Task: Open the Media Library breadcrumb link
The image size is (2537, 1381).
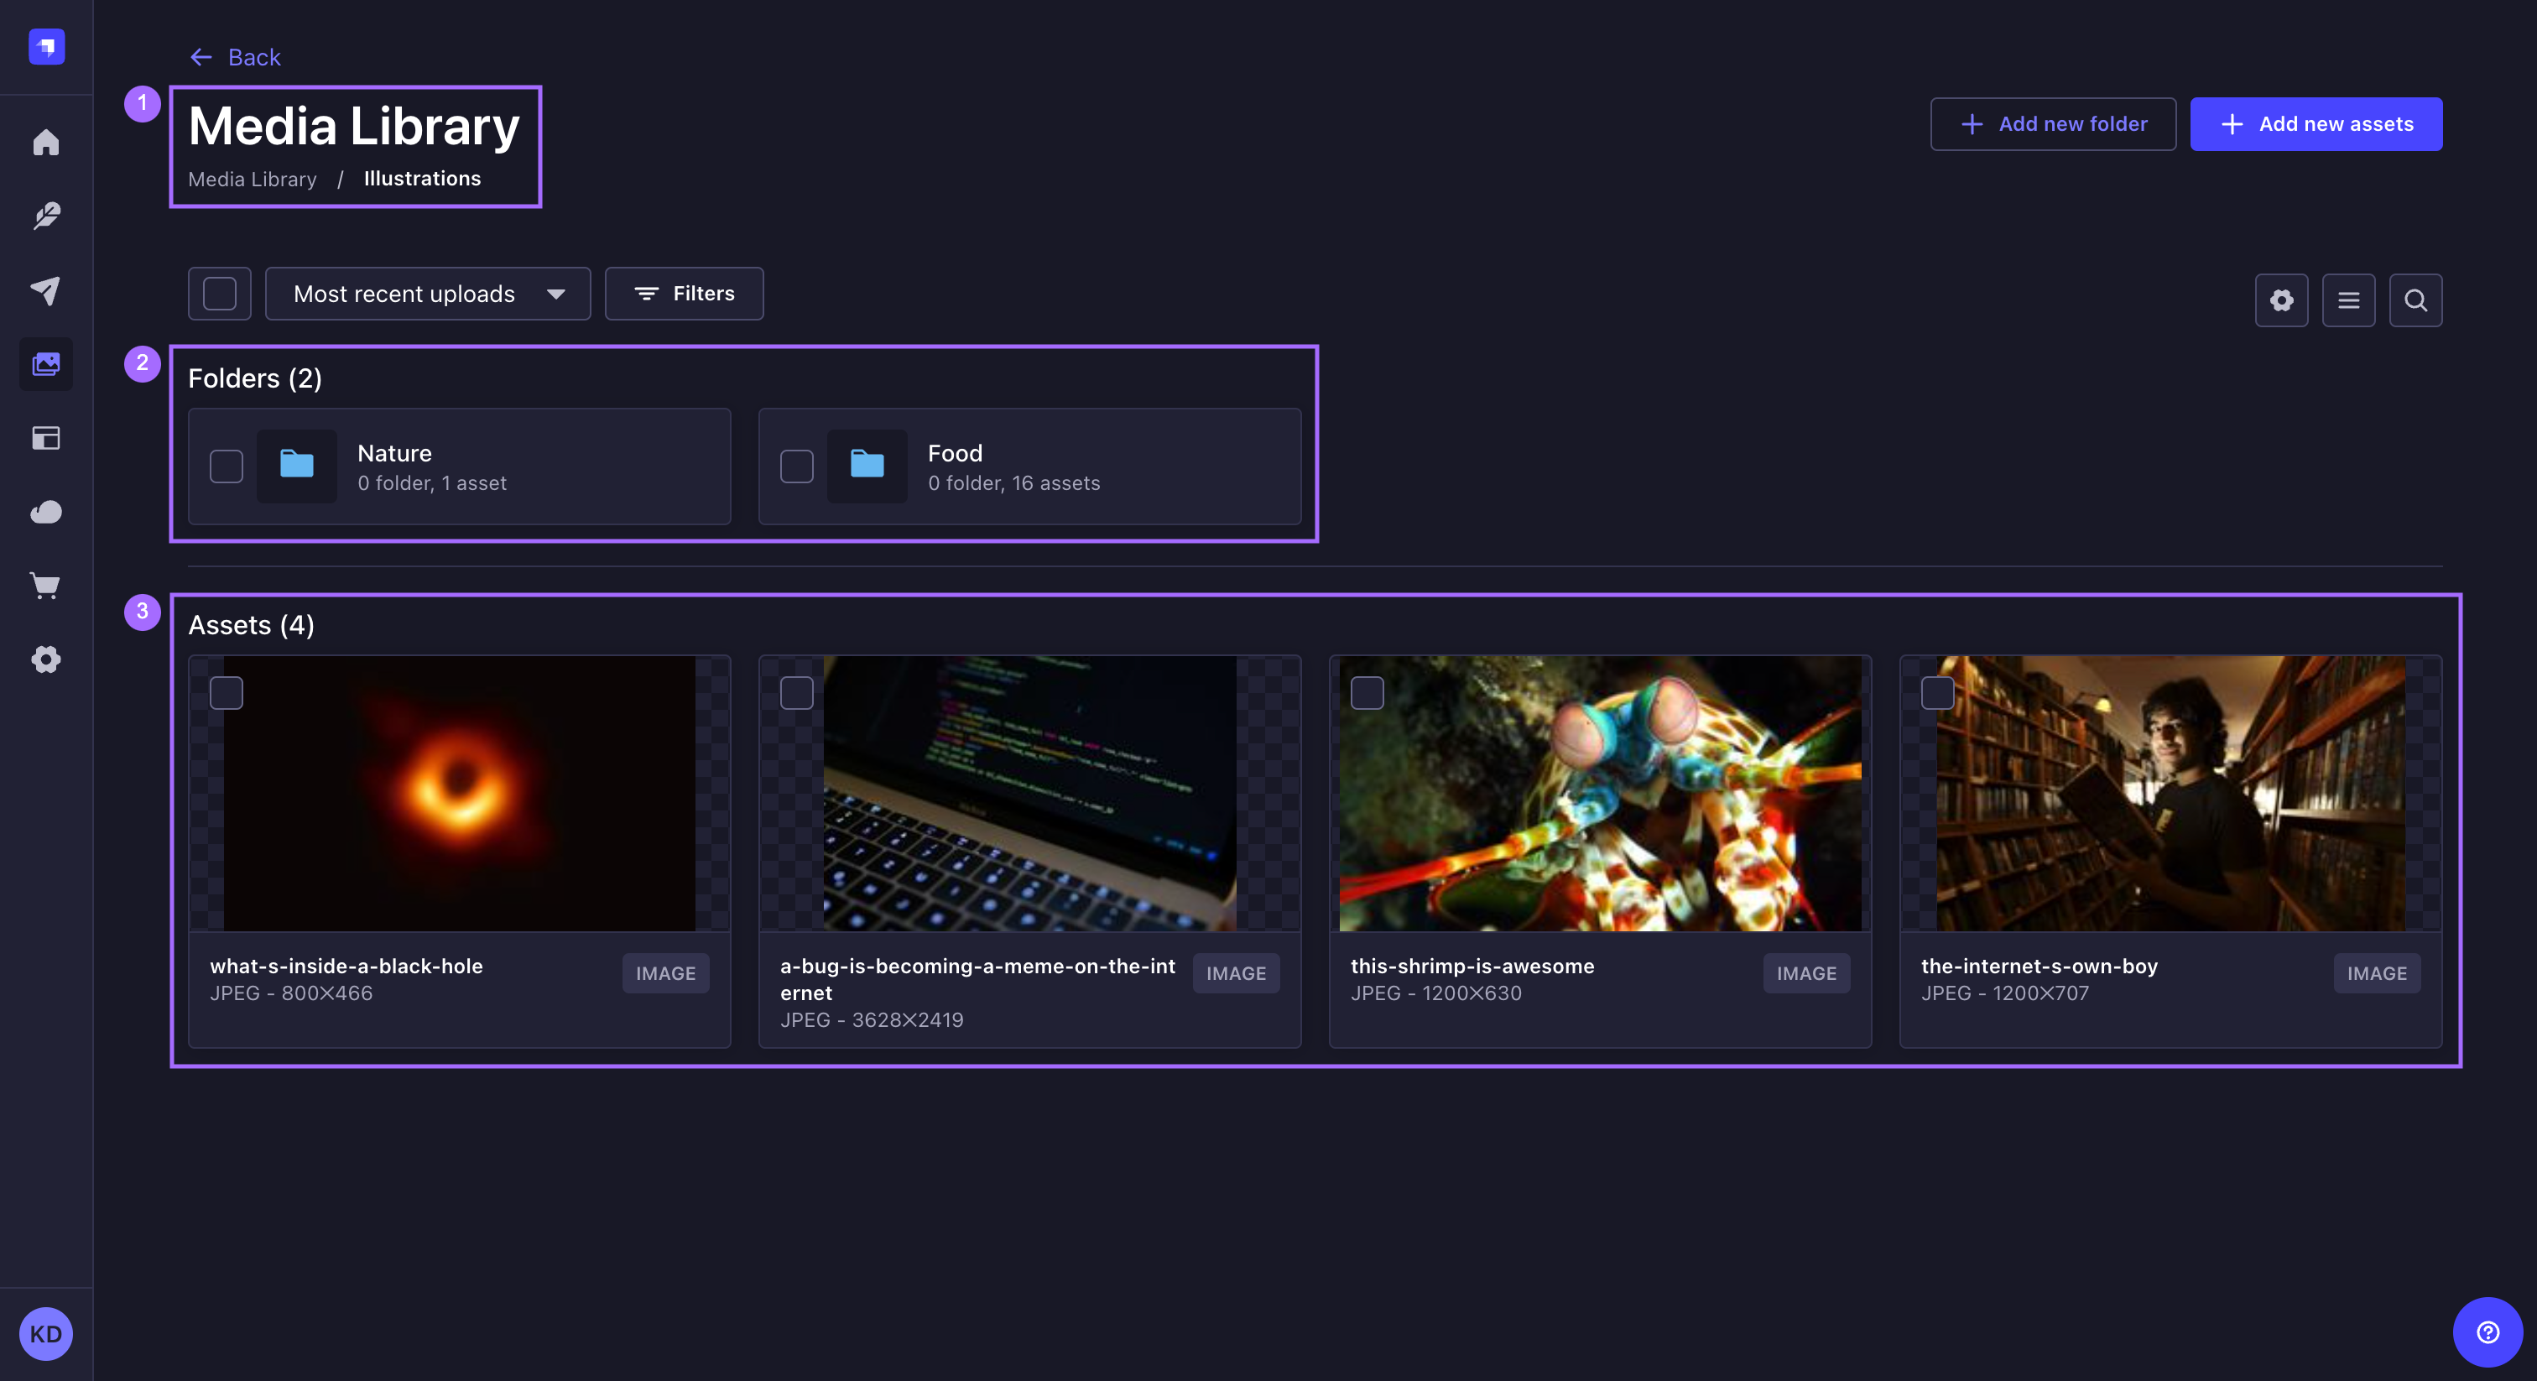Action: point(253,179)
